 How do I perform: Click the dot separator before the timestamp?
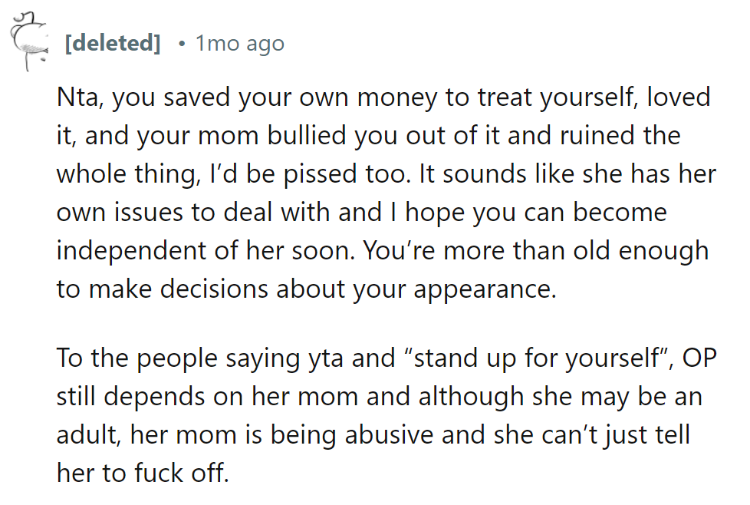click(181, 44)
